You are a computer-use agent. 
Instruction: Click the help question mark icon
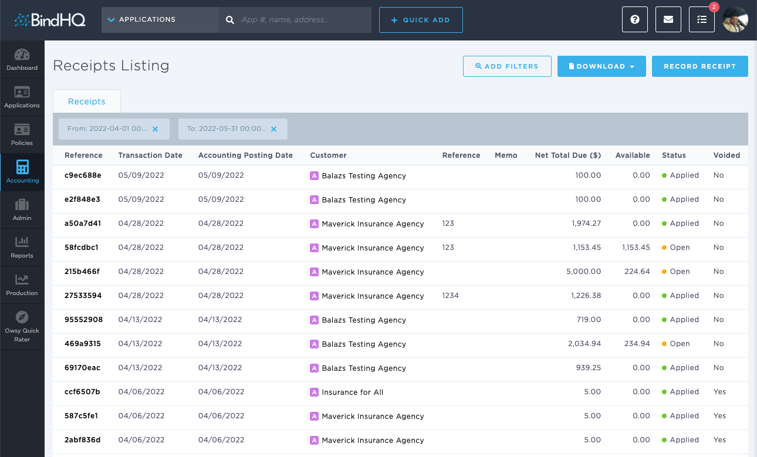(634, 19)
